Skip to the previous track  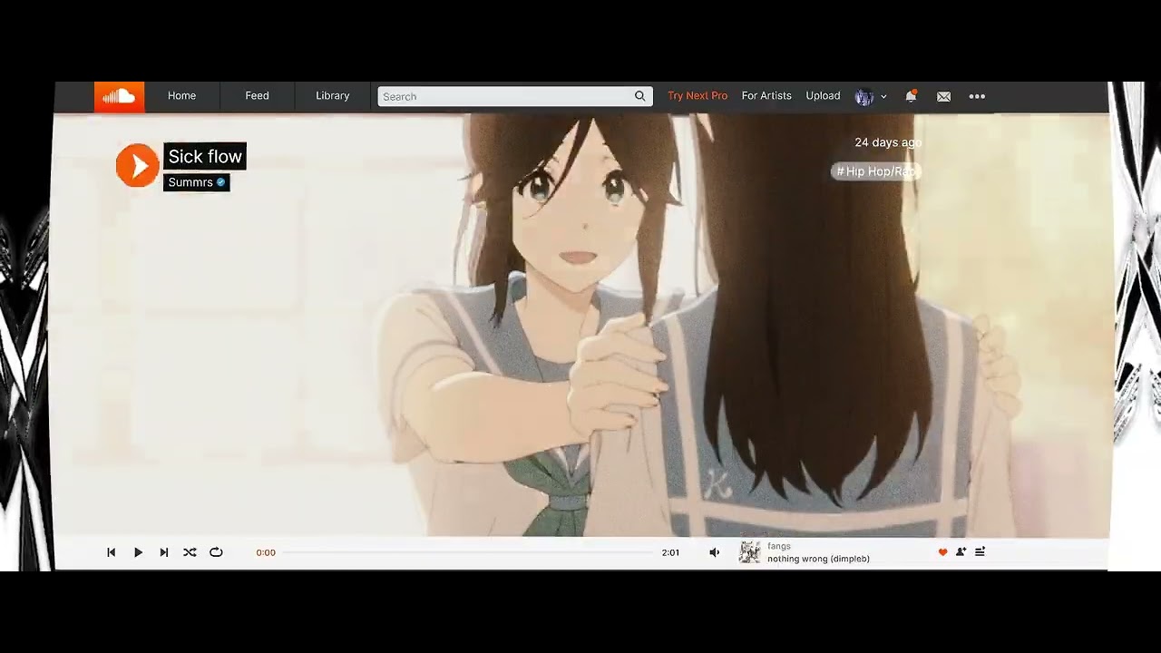[112, 552]
